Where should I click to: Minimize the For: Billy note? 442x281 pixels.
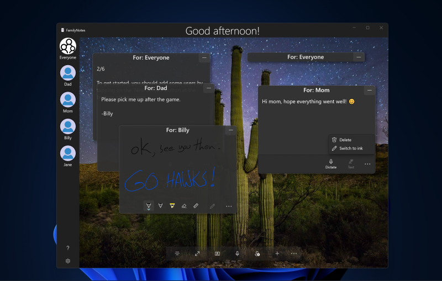(231, 130)
